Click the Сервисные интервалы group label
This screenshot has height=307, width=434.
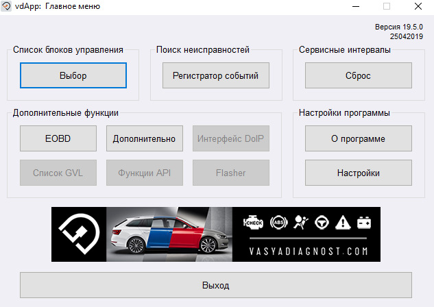click(x=345, y=50)
